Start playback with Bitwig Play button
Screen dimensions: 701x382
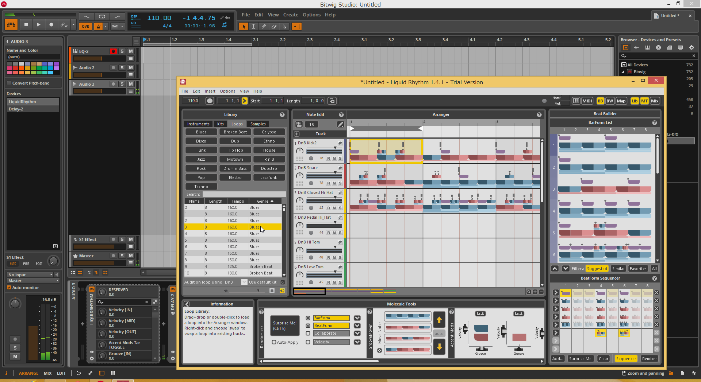click(38, 25)
